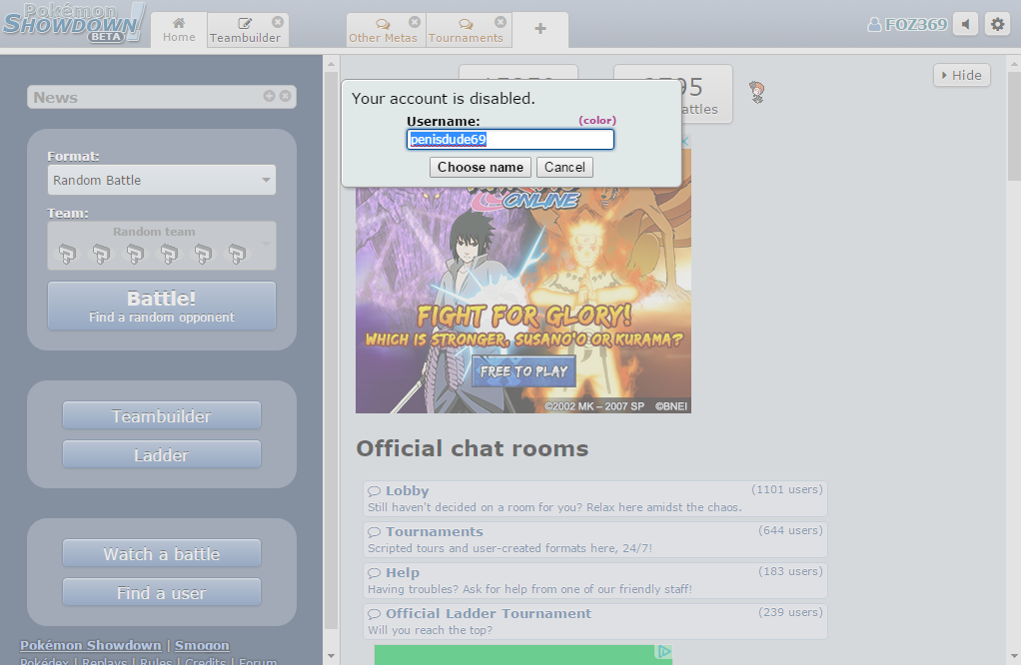
Task: Open the Ladder
Action: [162, 455]
